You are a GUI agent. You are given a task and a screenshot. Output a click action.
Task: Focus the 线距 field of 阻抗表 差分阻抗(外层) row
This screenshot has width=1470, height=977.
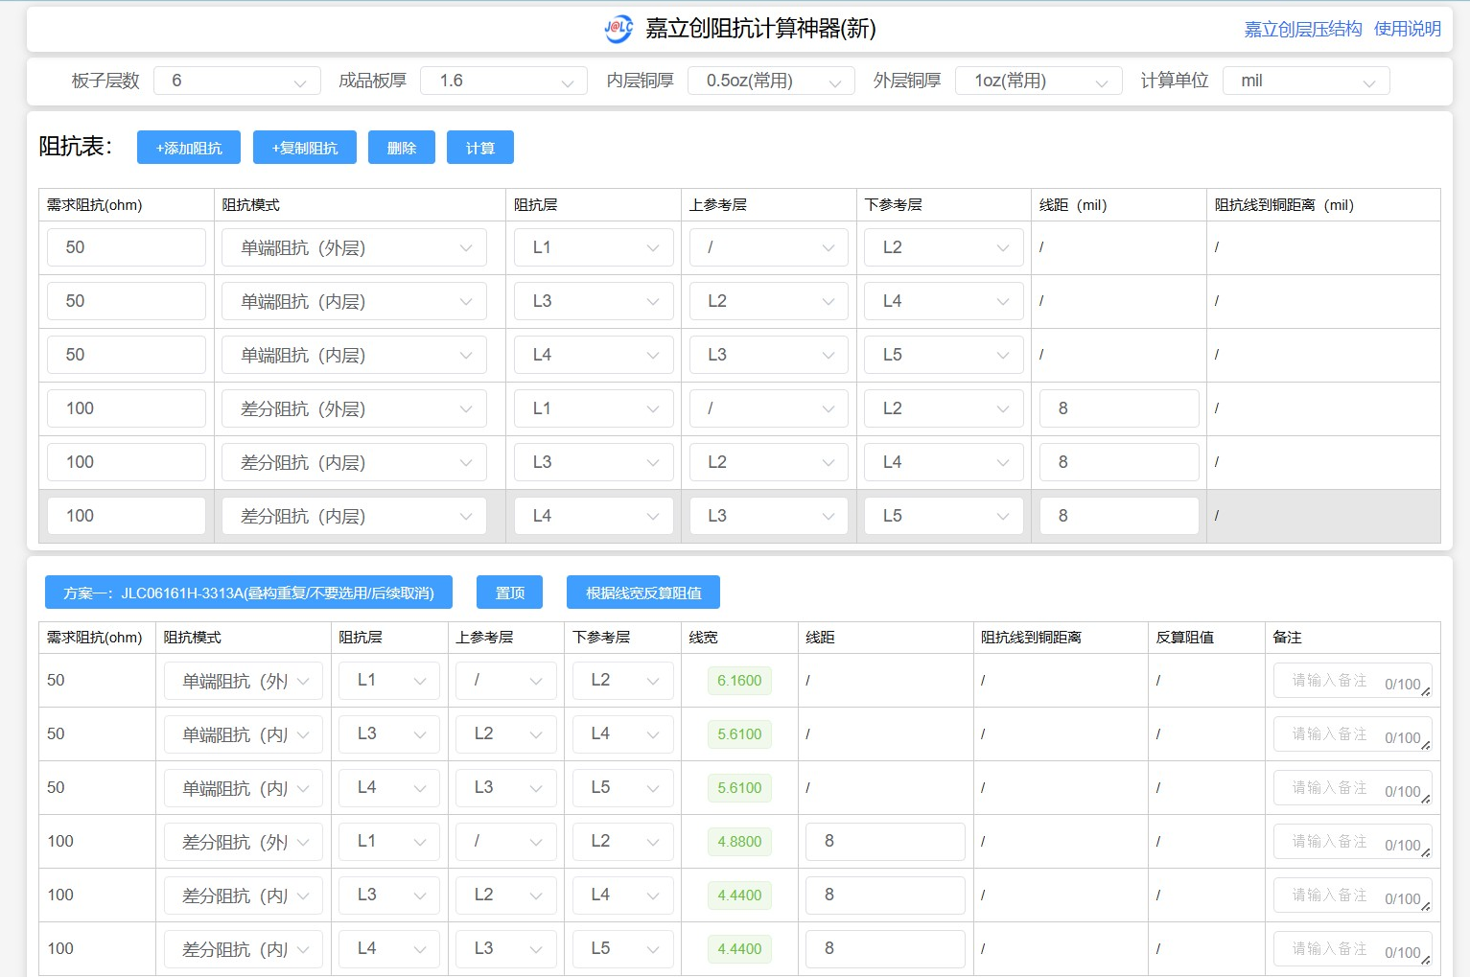tap(1119, 408)
